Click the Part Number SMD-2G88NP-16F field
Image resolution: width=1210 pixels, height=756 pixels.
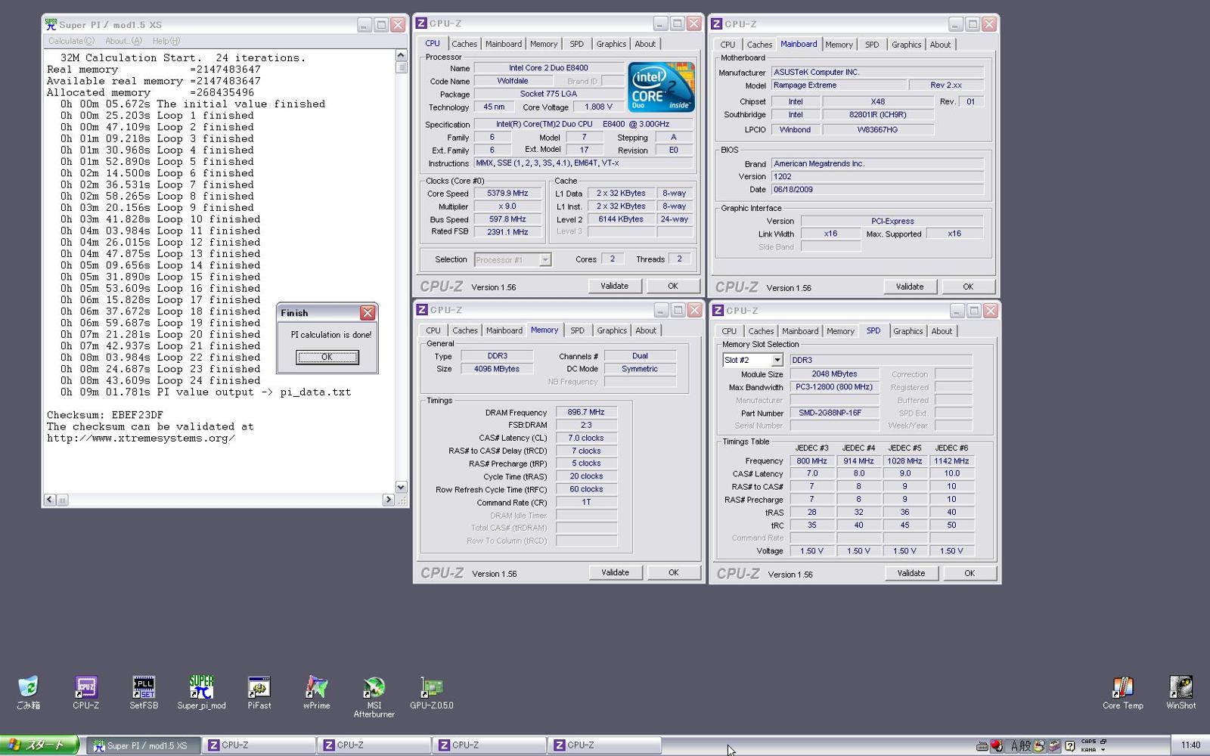tap(835, 413)
